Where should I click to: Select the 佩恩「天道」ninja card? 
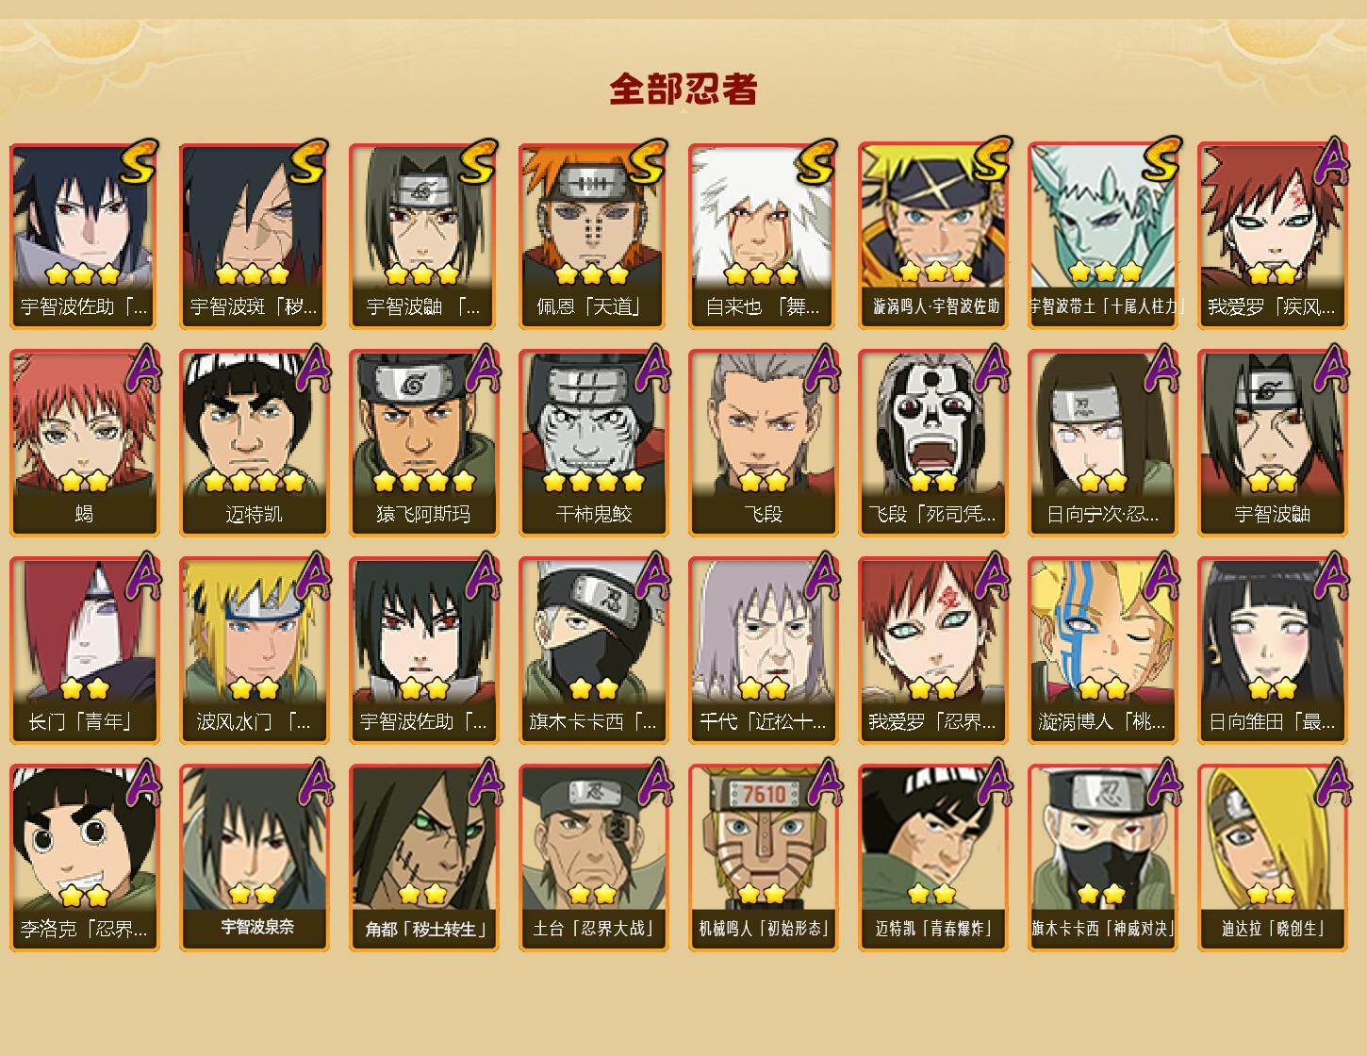click(593, 236)
